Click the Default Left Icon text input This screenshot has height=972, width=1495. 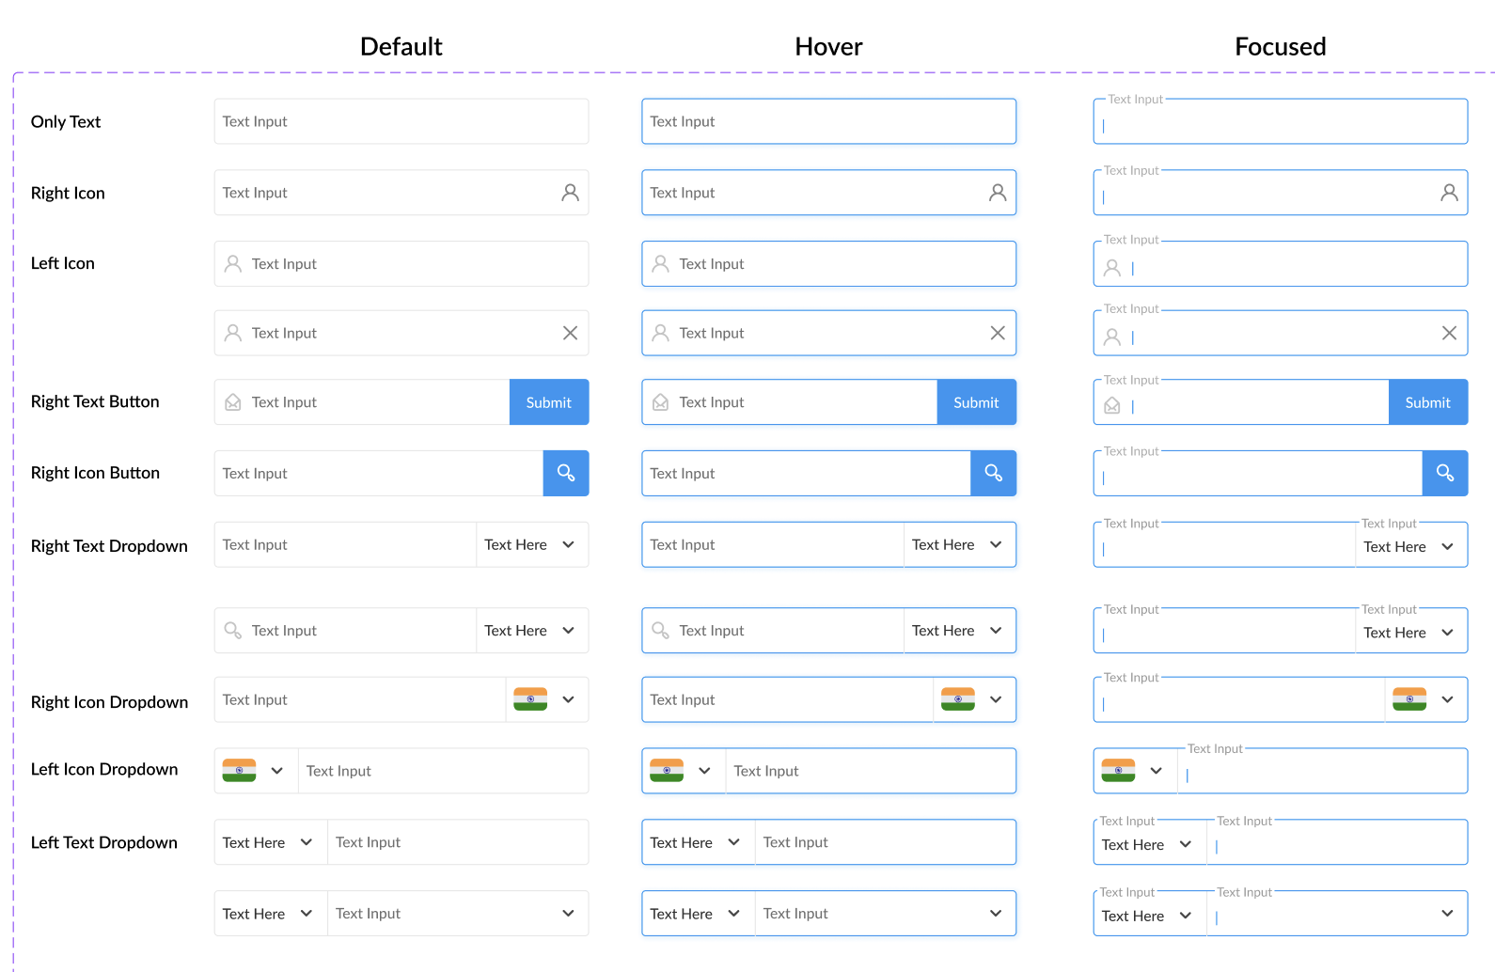pos(401,264)
